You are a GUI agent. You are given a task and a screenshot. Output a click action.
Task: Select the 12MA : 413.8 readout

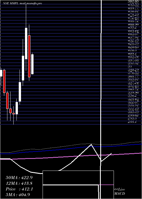click(19, 183)
